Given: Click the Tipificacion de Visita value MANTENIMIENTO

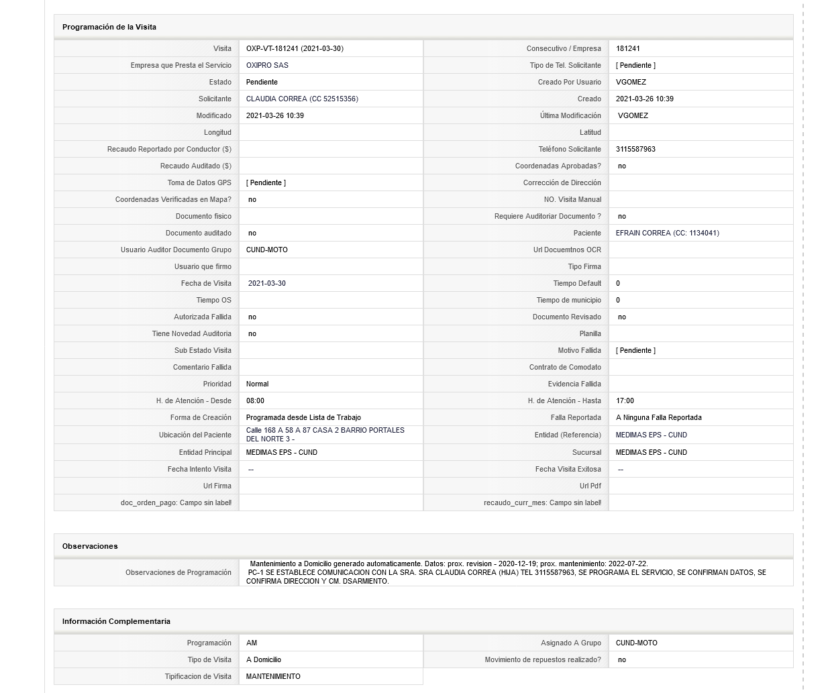Looking at the screenshot, I should [273, 676].
